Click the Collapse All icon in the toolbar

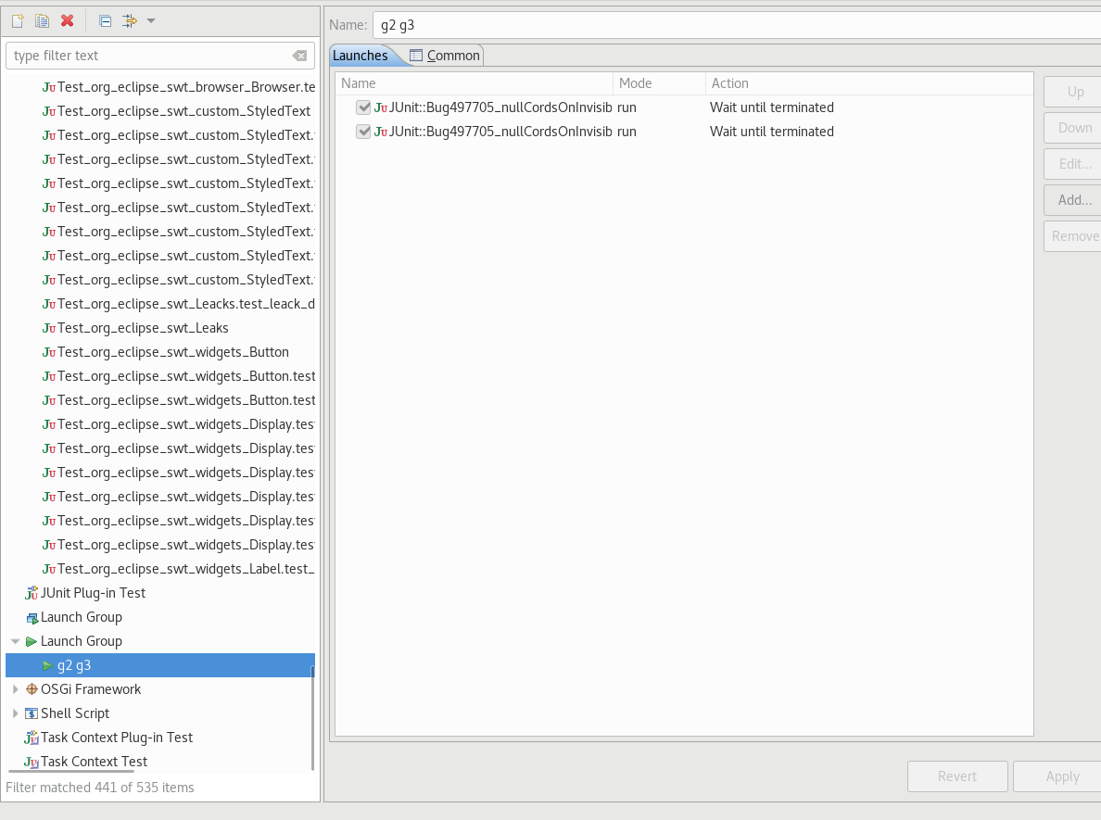point(105,20)
